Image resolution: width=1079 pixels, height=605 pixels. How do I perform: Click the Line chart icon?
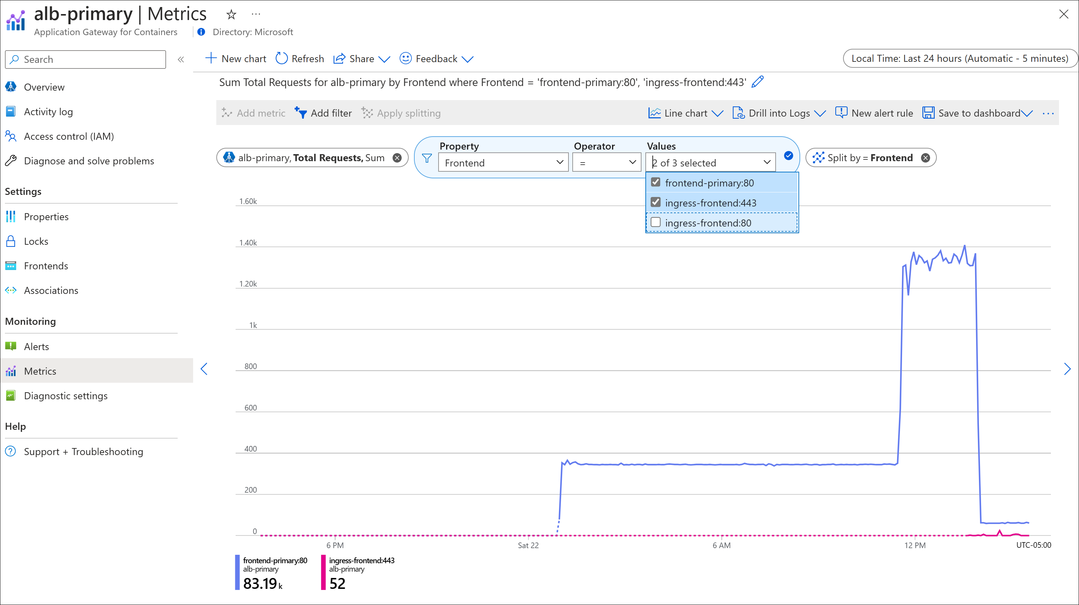click(654, 113)
